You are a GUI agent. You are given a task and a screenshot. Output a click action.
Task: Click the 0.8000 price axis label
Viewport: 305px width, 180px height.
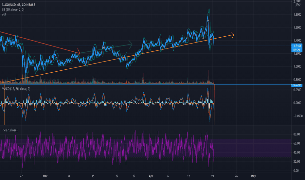297,80
